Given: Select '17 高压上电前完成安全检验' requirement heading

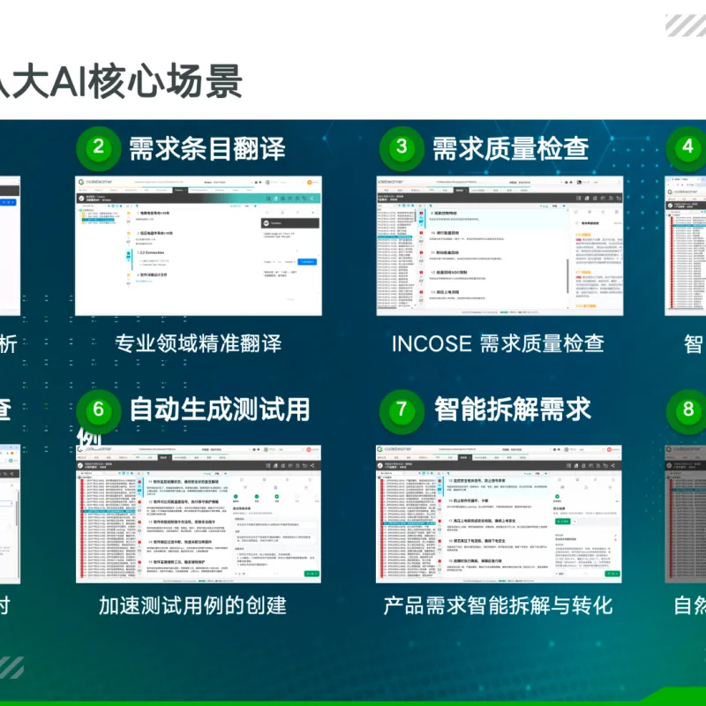Looking at the screenshot, I should pos(482,521).
